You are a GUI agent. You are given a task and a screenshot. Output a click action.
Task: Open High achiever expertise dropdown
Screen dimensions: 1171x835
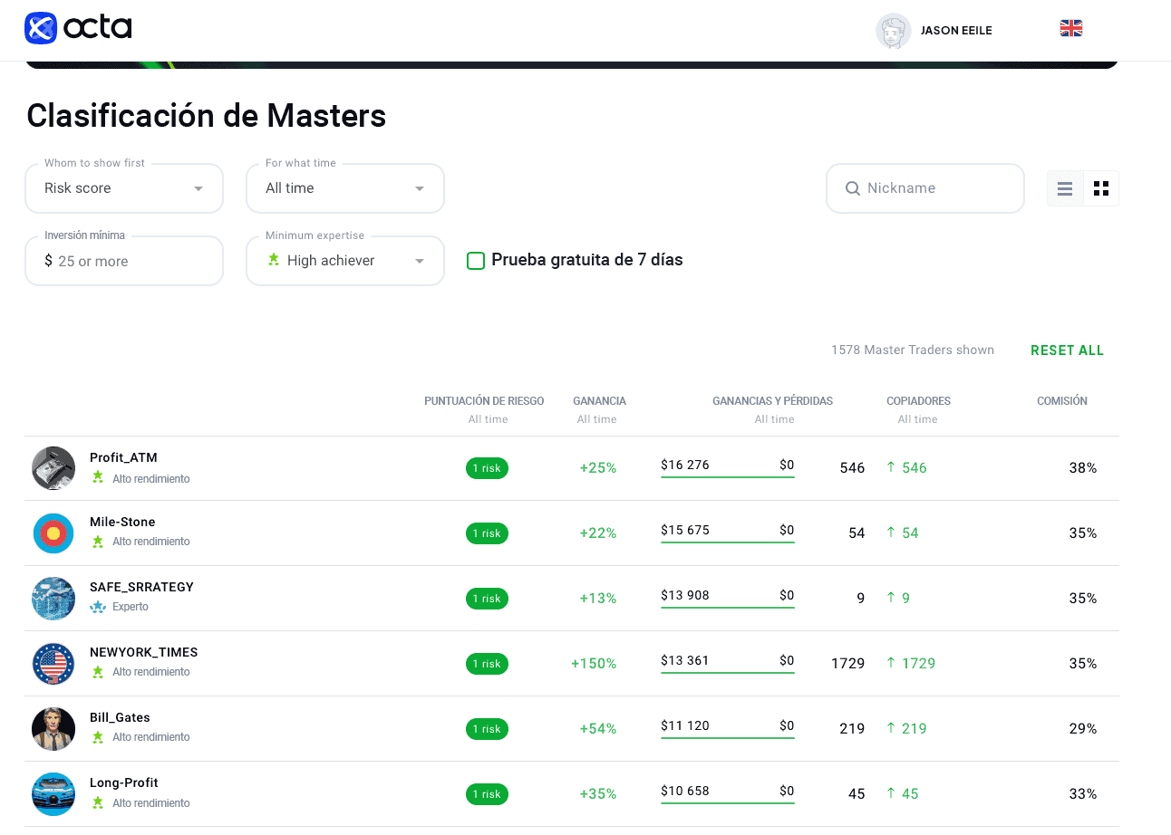point(345,261)
